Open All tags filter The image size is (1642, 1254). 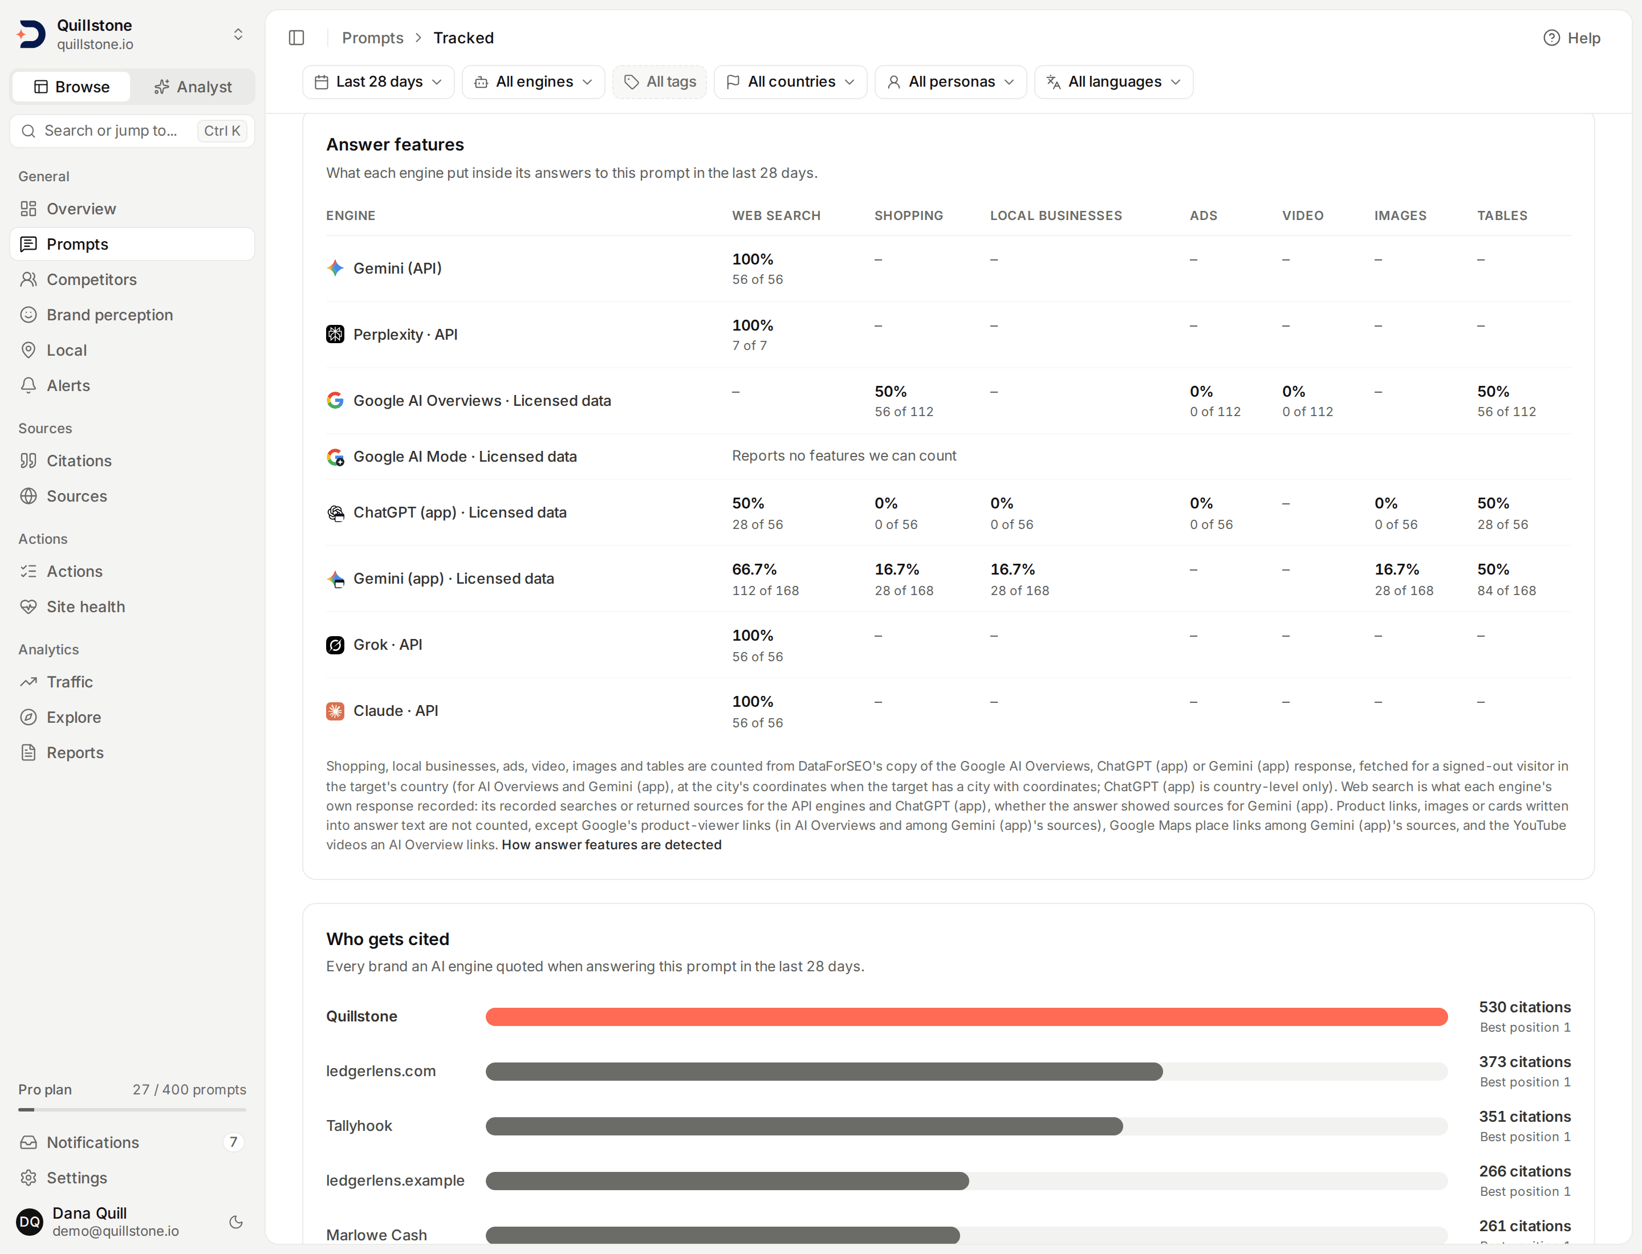pos(659,82)
